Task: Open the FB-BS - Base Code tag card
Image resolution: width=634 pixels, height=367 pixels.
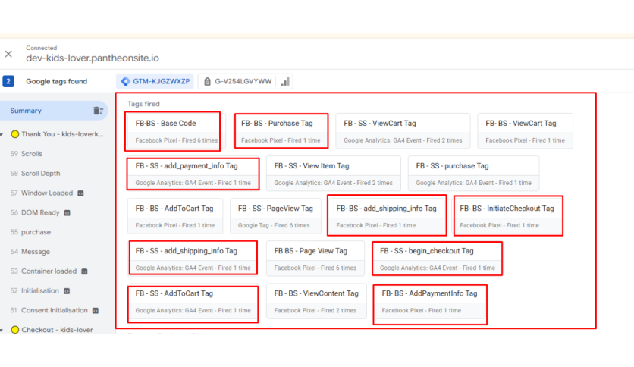Action: [x=176, y=131]
